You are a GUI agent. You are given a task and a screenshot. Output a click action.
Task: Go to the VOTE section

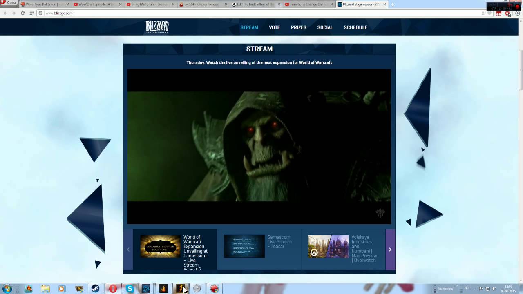tap(275, 27)
